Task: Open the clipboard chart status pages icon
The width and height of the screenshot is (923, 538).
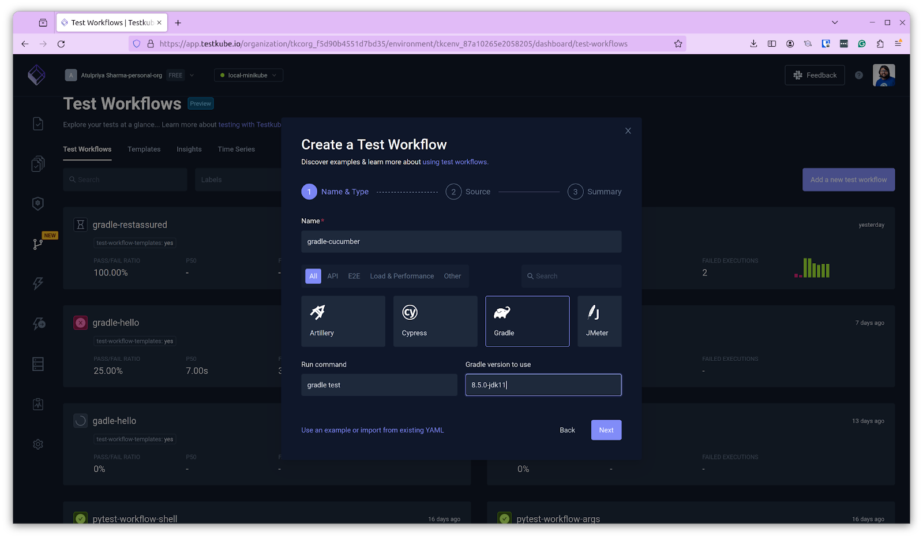Action: (38, 404)
